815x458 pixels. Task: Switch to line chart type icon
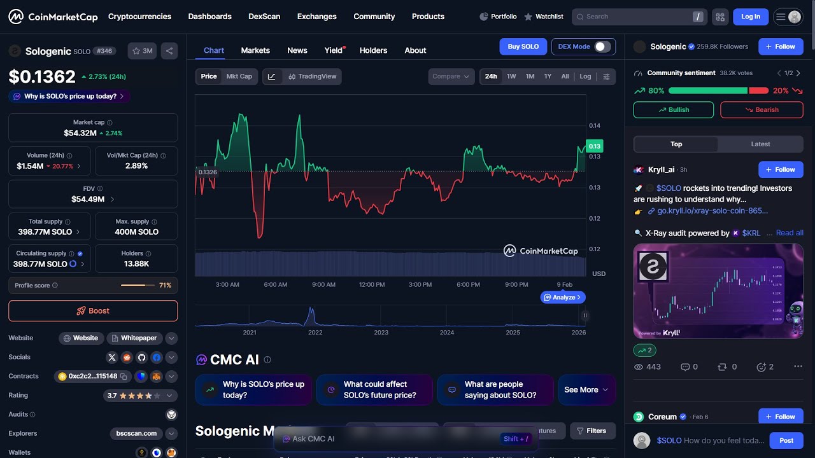(272, 76)
